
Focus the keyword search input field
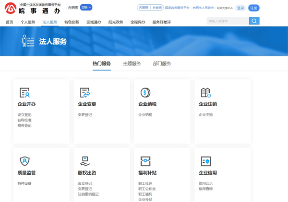coord(228,21)
